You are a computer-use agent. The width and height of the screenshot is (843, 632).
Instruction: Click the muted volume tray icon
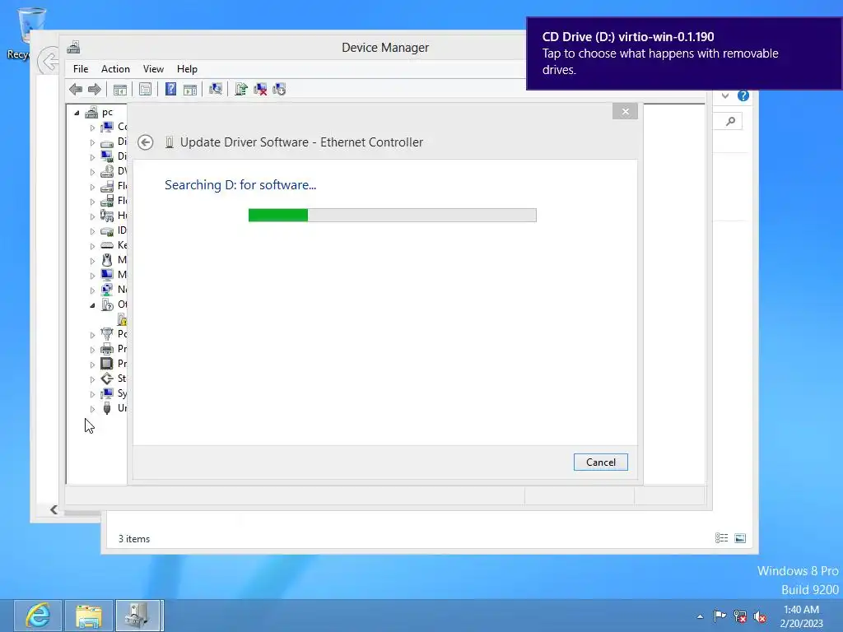(760, 616)
